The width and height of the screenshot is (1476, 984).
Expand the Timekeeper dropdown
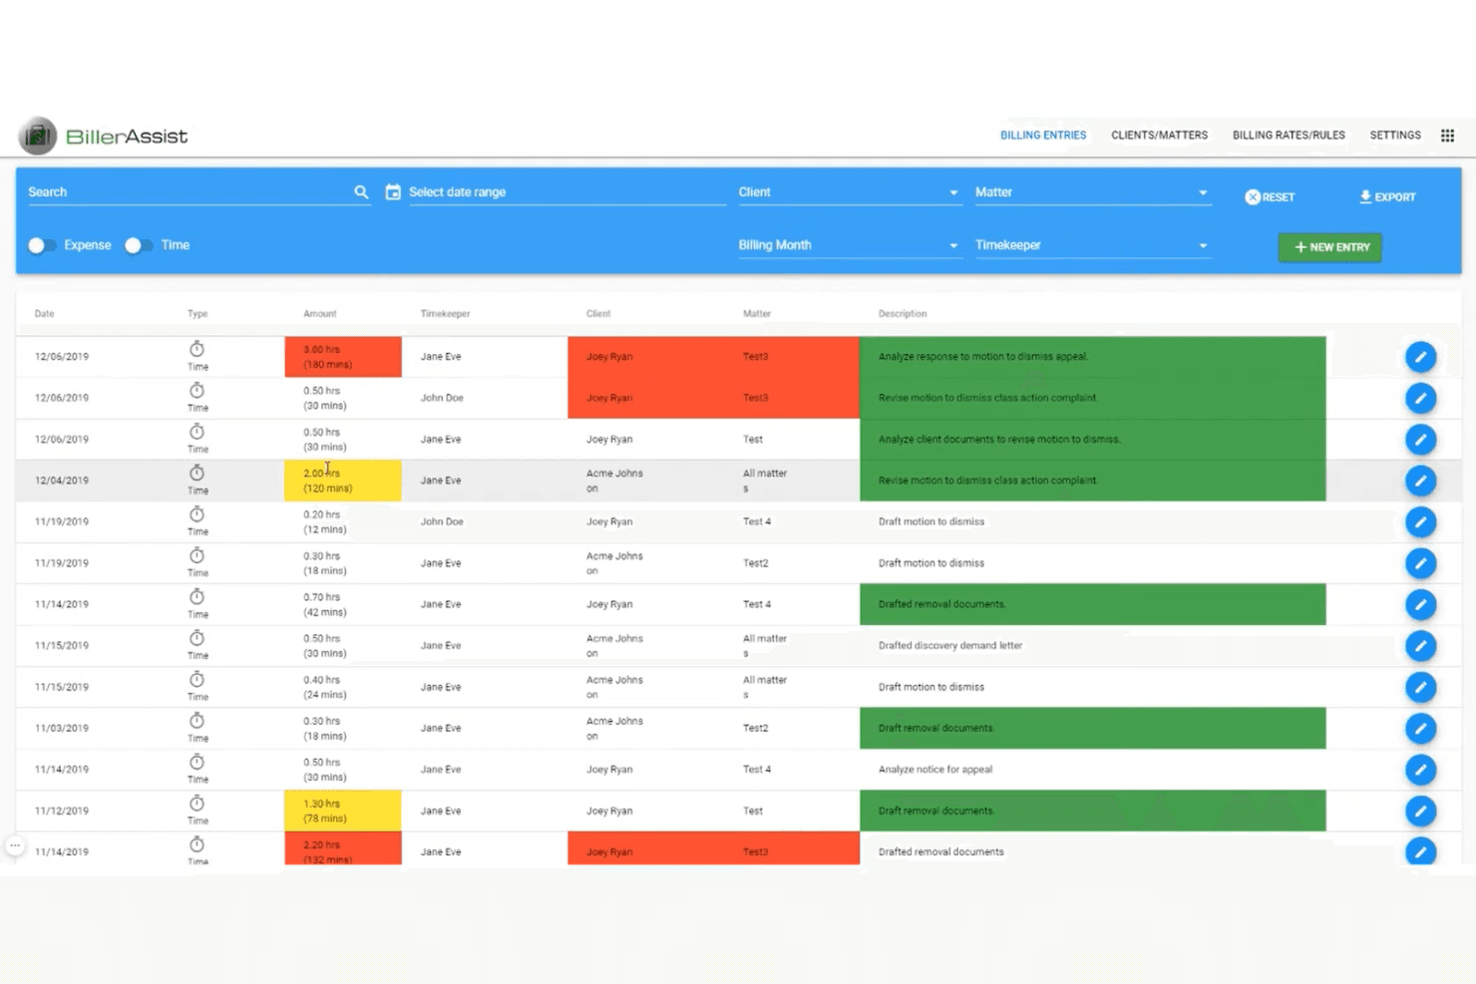(1093, 245)
